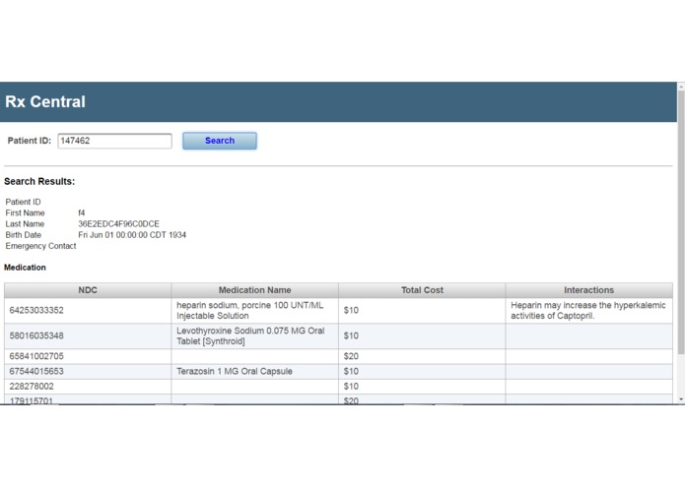
Task: Select NDC cell 64253033352
Action: 88,310
